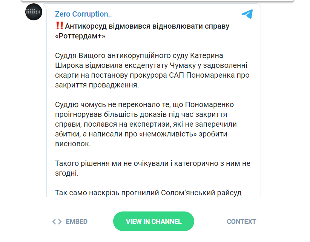This screenshot has width=310, height=242.
Task: Open the Zero Corruption_ channel name link
Action: click(83, 14)
